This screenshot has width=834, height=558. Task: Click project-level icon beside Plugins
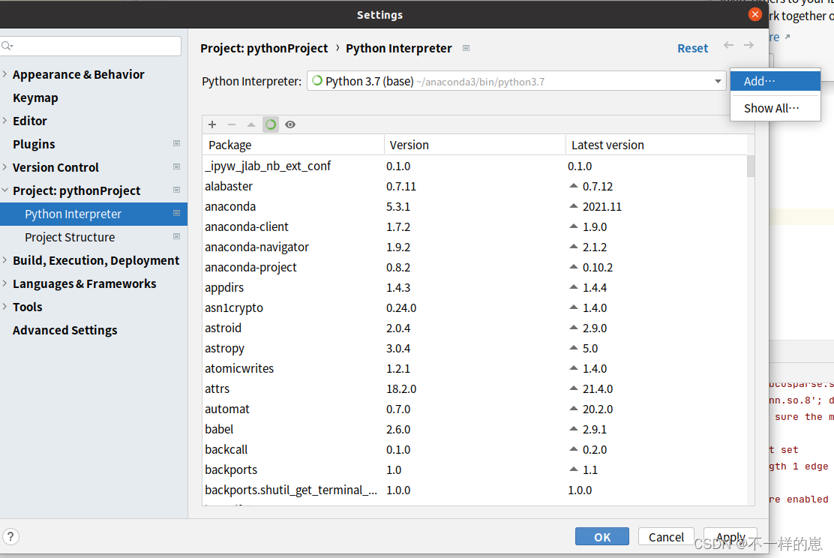coord(176,143)
